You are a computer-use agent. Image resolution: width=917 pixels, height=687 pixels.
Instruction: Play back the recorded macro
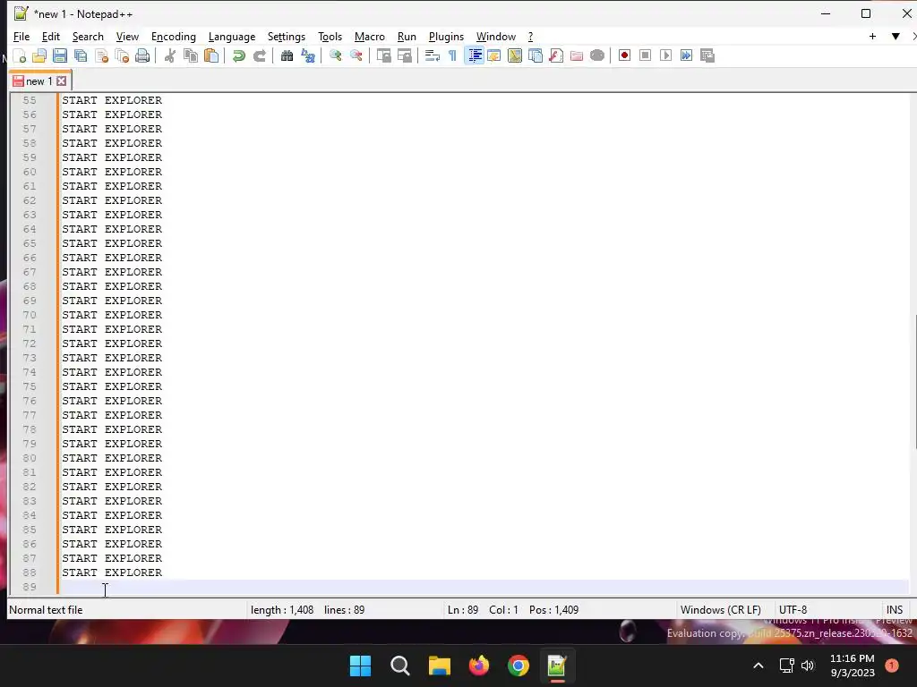pos(665,55)
